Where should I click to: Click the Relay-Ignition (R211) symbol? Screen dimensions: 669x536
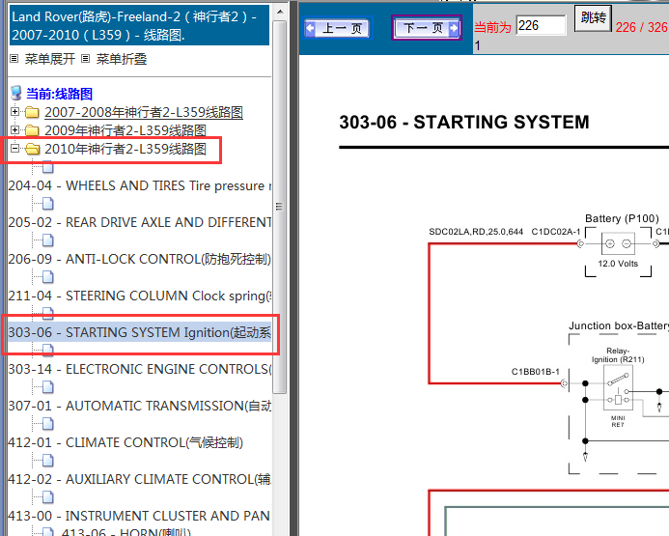tap(618, 388)
